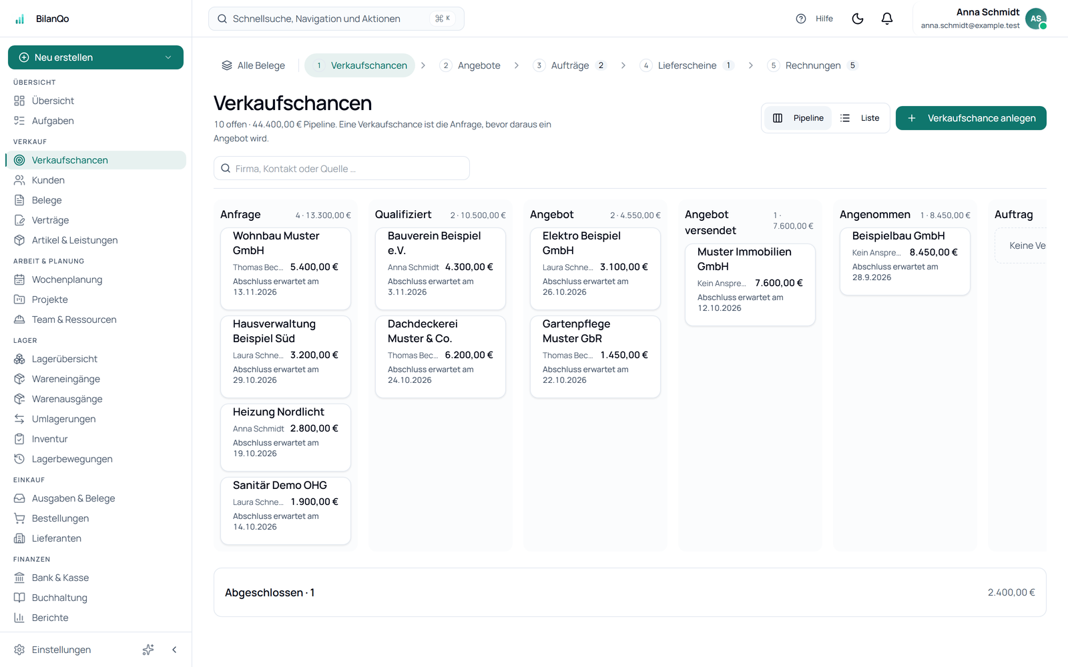Screen dimensions: 1068x667
Task: Toggle dark mode moon icon
Action: coord(858,19)
